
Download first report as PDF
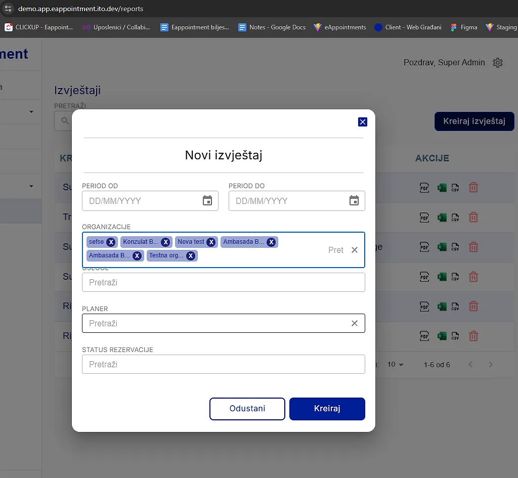coord(424,188)
